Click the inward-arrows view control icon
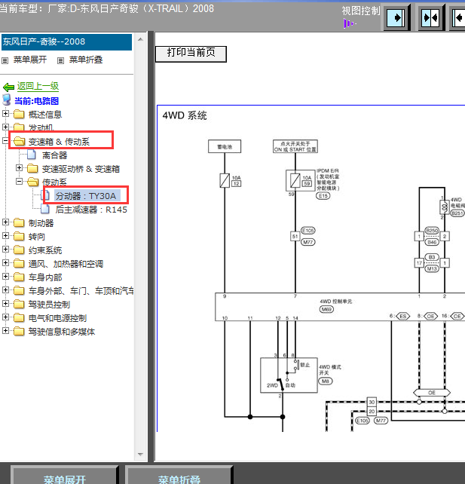 pos(430,17)
